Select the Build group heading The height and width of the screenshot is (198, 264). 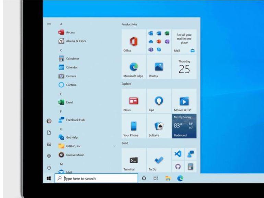(125, 143)
